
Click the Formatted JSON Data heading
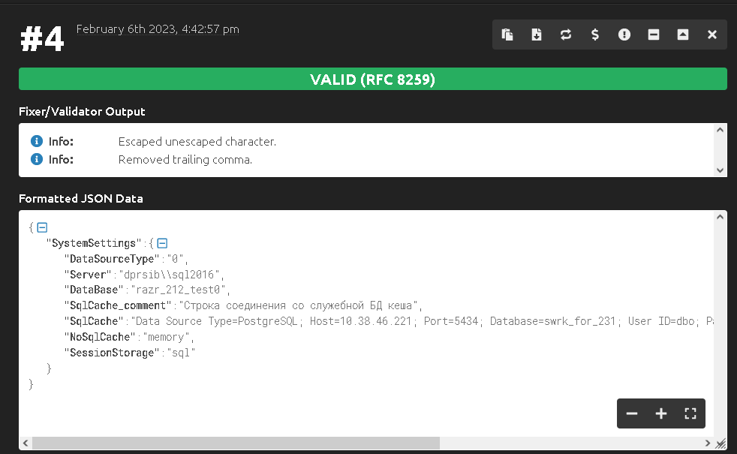pyautogui.click(x=81, y=198)
